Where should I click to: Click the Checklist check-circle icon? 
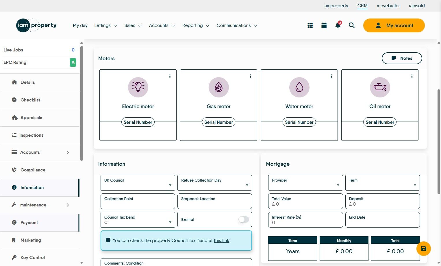tap(14, 100)
